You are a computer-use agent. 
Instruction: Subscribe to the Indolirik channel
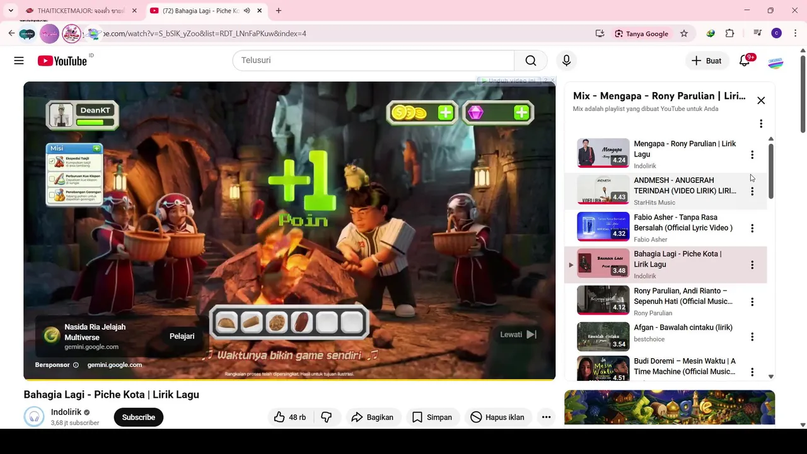tap(138, 417)
